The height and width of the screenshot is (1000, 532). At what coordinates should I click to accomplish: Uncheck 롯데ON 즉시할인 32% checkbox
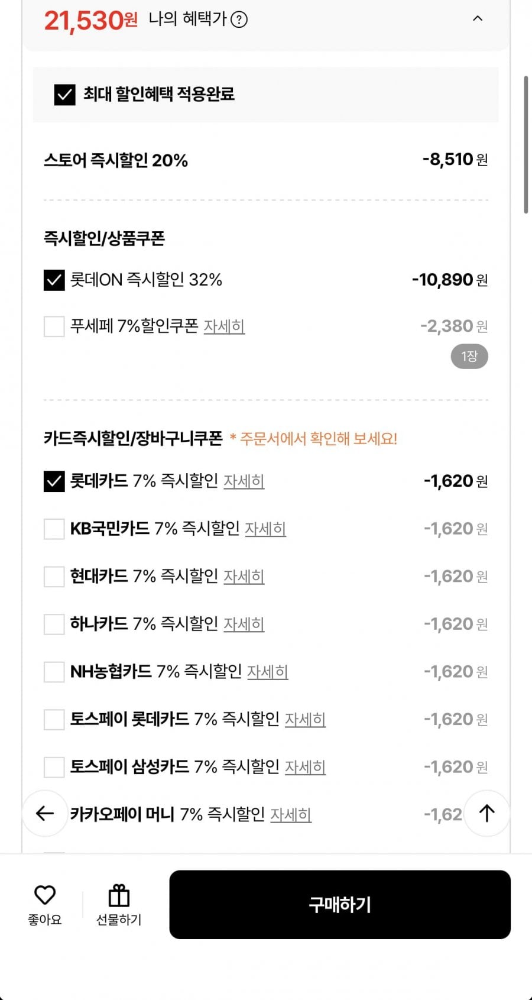(x=54, y=280)
